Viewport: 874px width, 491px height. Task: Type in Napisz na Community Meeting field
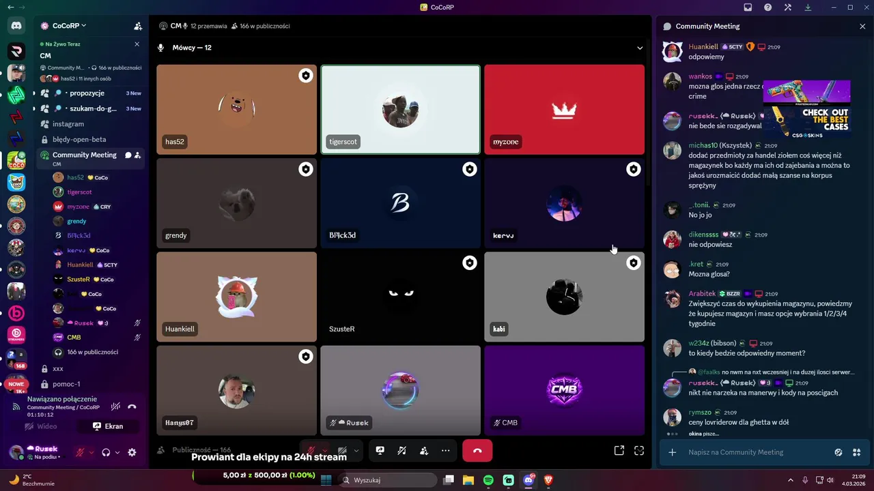coord(758,452)
